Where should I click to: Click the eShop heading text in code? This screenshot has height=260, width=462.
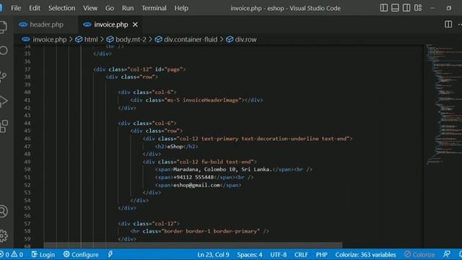[x=175, y=147]
